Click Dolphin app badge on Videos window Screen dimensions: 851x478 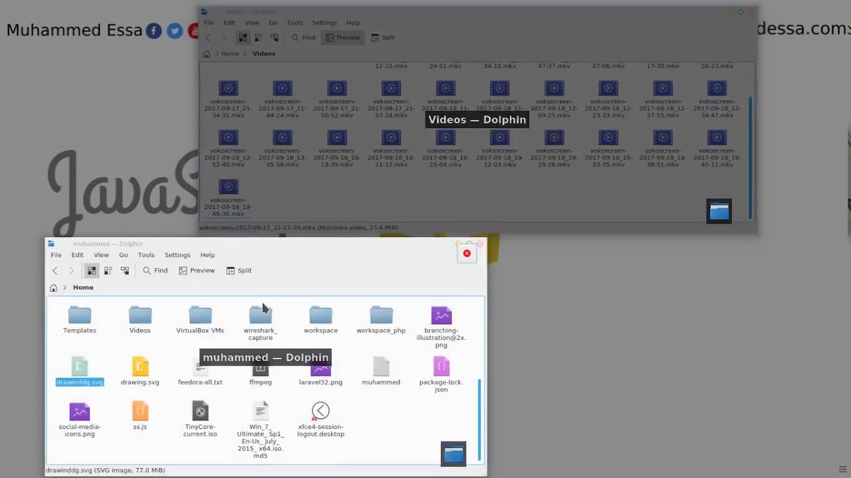tap(719, 211)
